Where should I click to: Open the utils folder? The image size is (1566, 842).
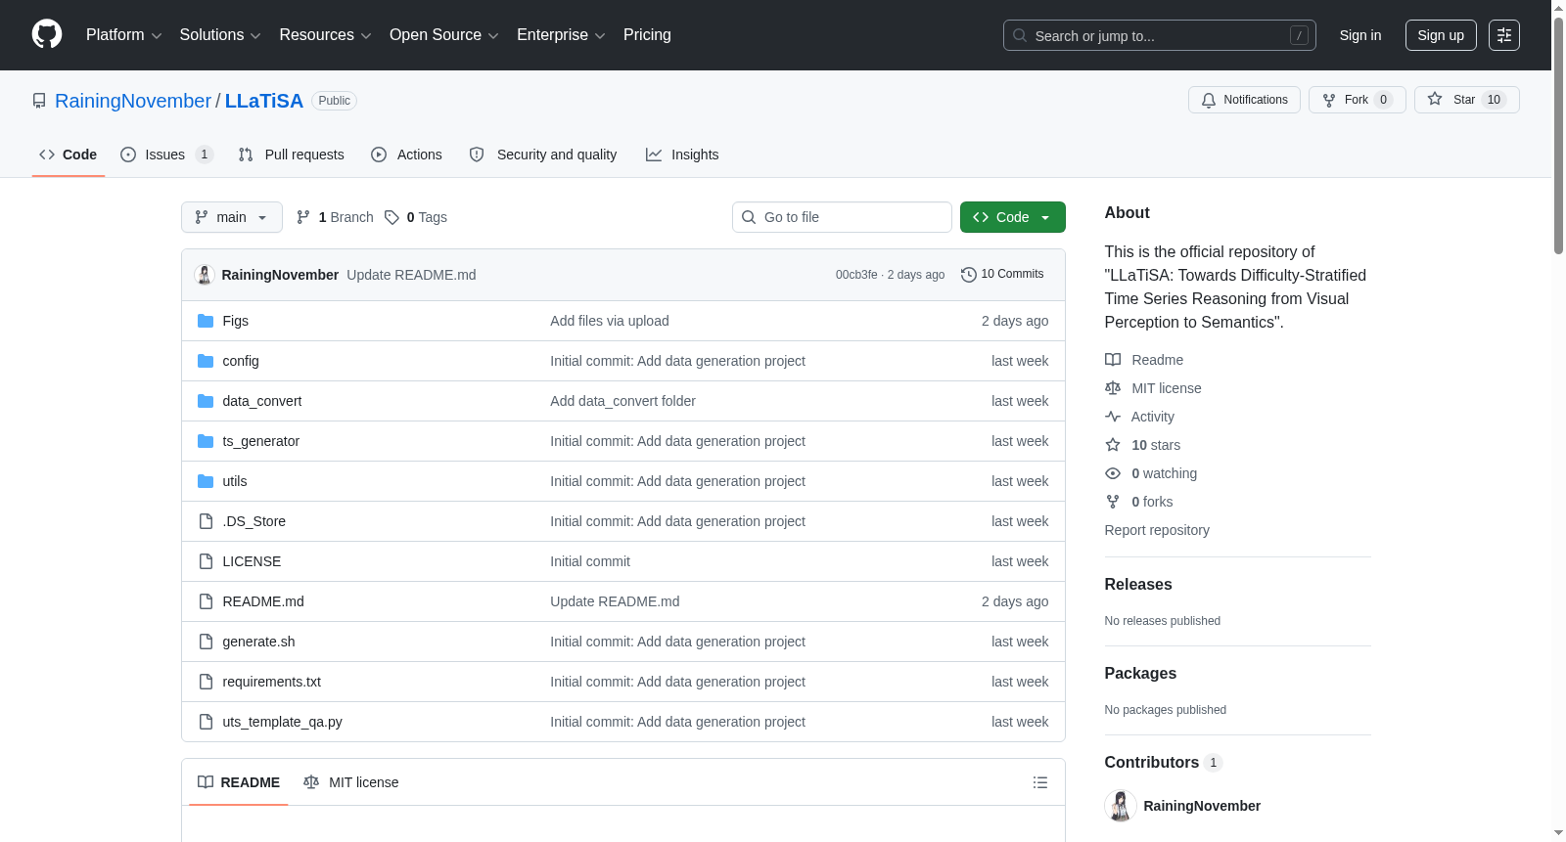[x=234, y=481]
